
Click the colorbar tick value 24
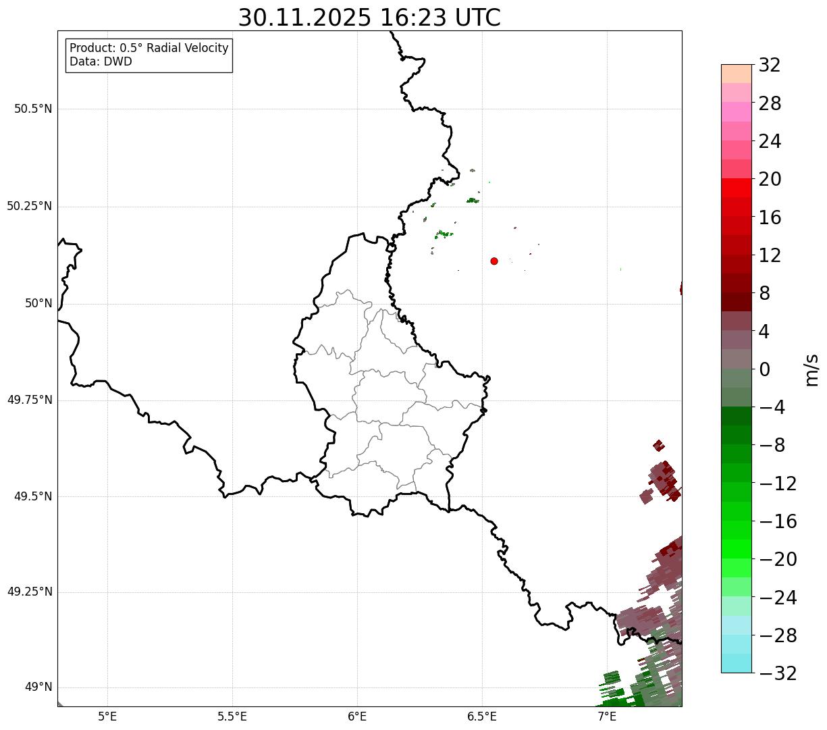coord(770,142)
